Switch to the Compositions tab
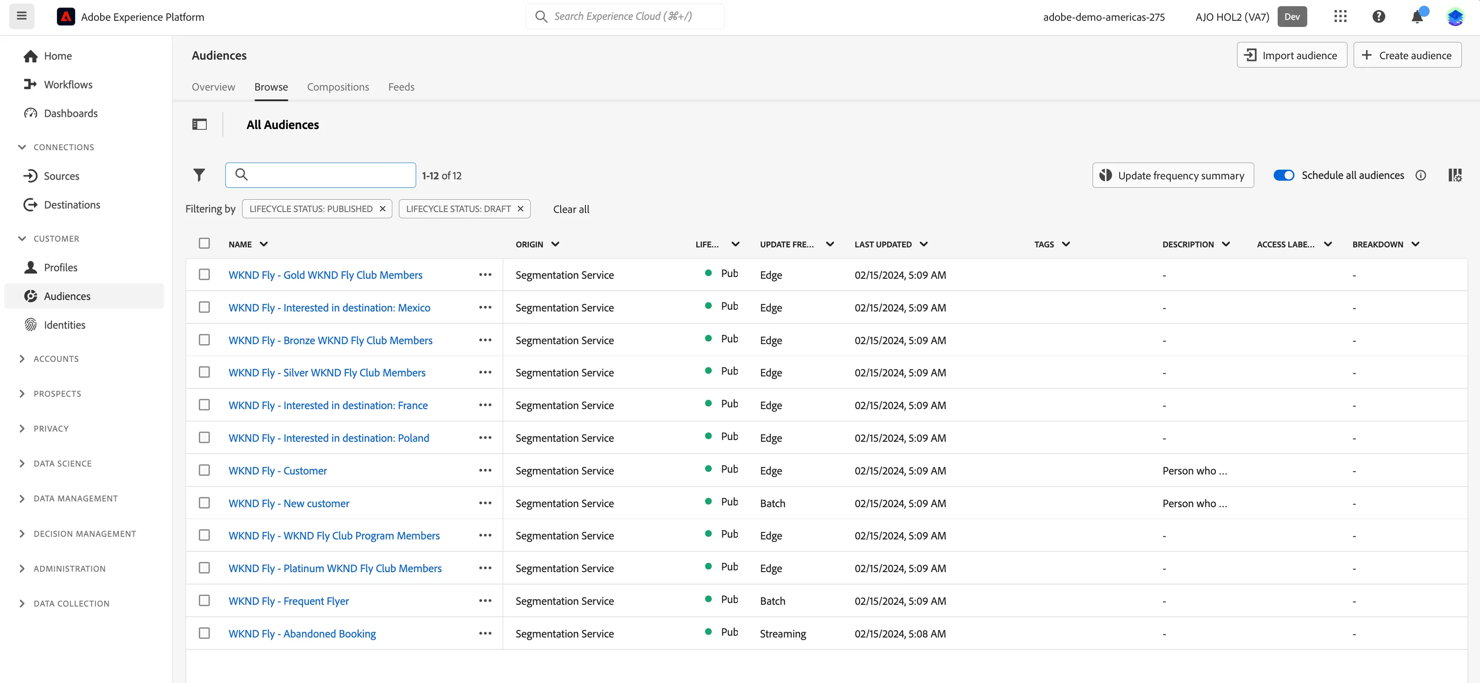1480x683 pixels. pyautogui.click(x=338, y=87)
